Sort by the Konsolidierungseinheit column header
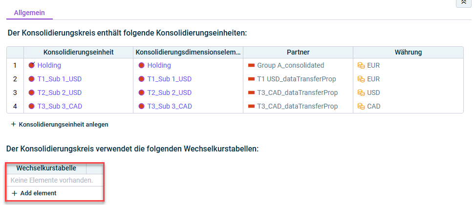The image size is (474, 205). pos(78,52)
